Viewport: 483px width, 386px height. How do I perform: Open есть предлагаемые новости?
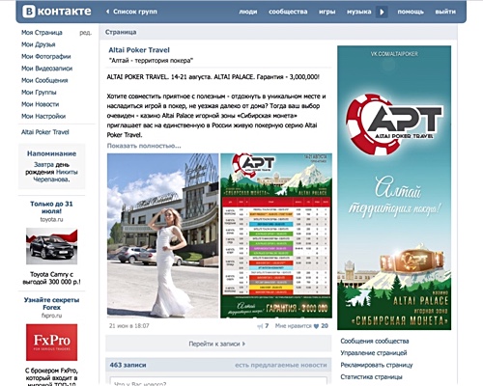(x=281, y=365)
